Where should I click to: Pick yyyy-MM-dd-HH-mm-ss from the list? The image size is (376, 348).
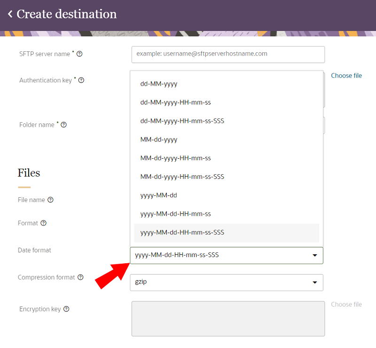tap(175, 214)
